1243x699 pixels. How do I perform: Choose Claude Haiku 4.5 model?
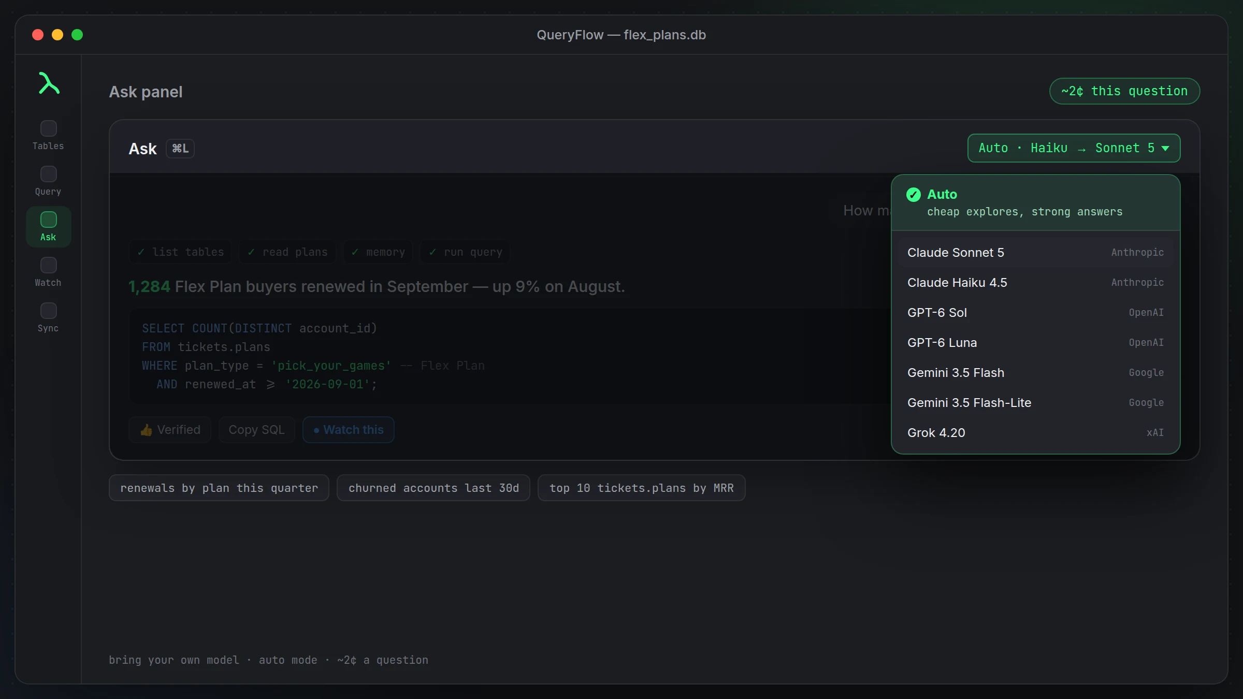[1035, 283]
